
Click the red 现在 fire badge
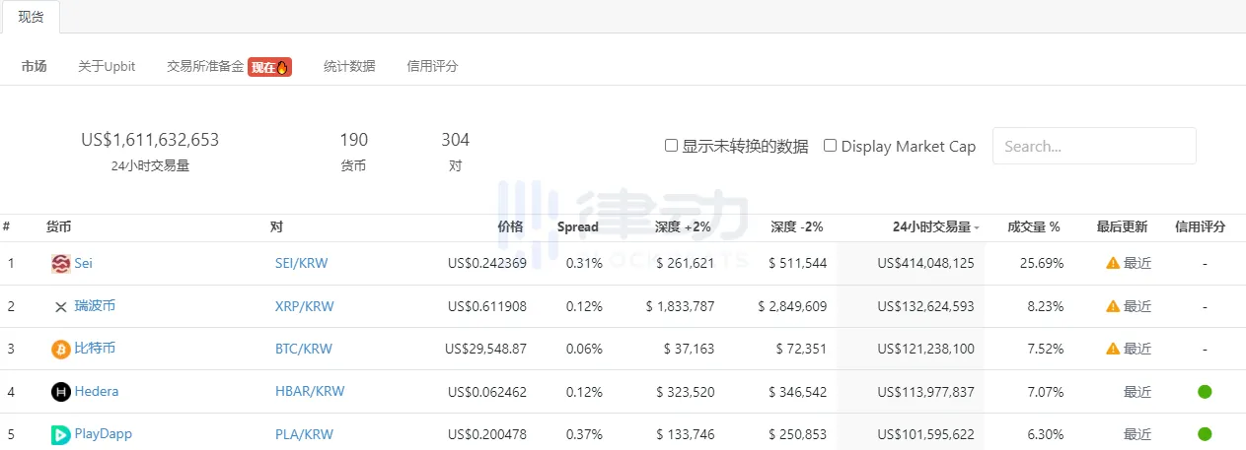[269, 67]
